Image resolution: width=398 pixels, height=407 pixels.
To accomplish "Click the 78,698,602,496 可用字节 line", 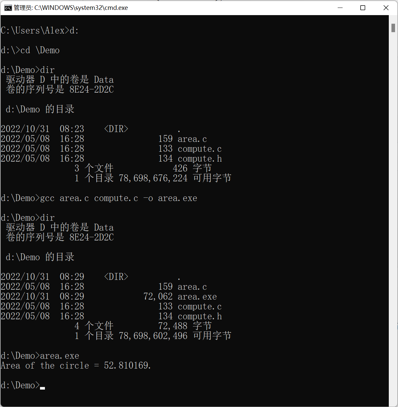I will [153, 336].
